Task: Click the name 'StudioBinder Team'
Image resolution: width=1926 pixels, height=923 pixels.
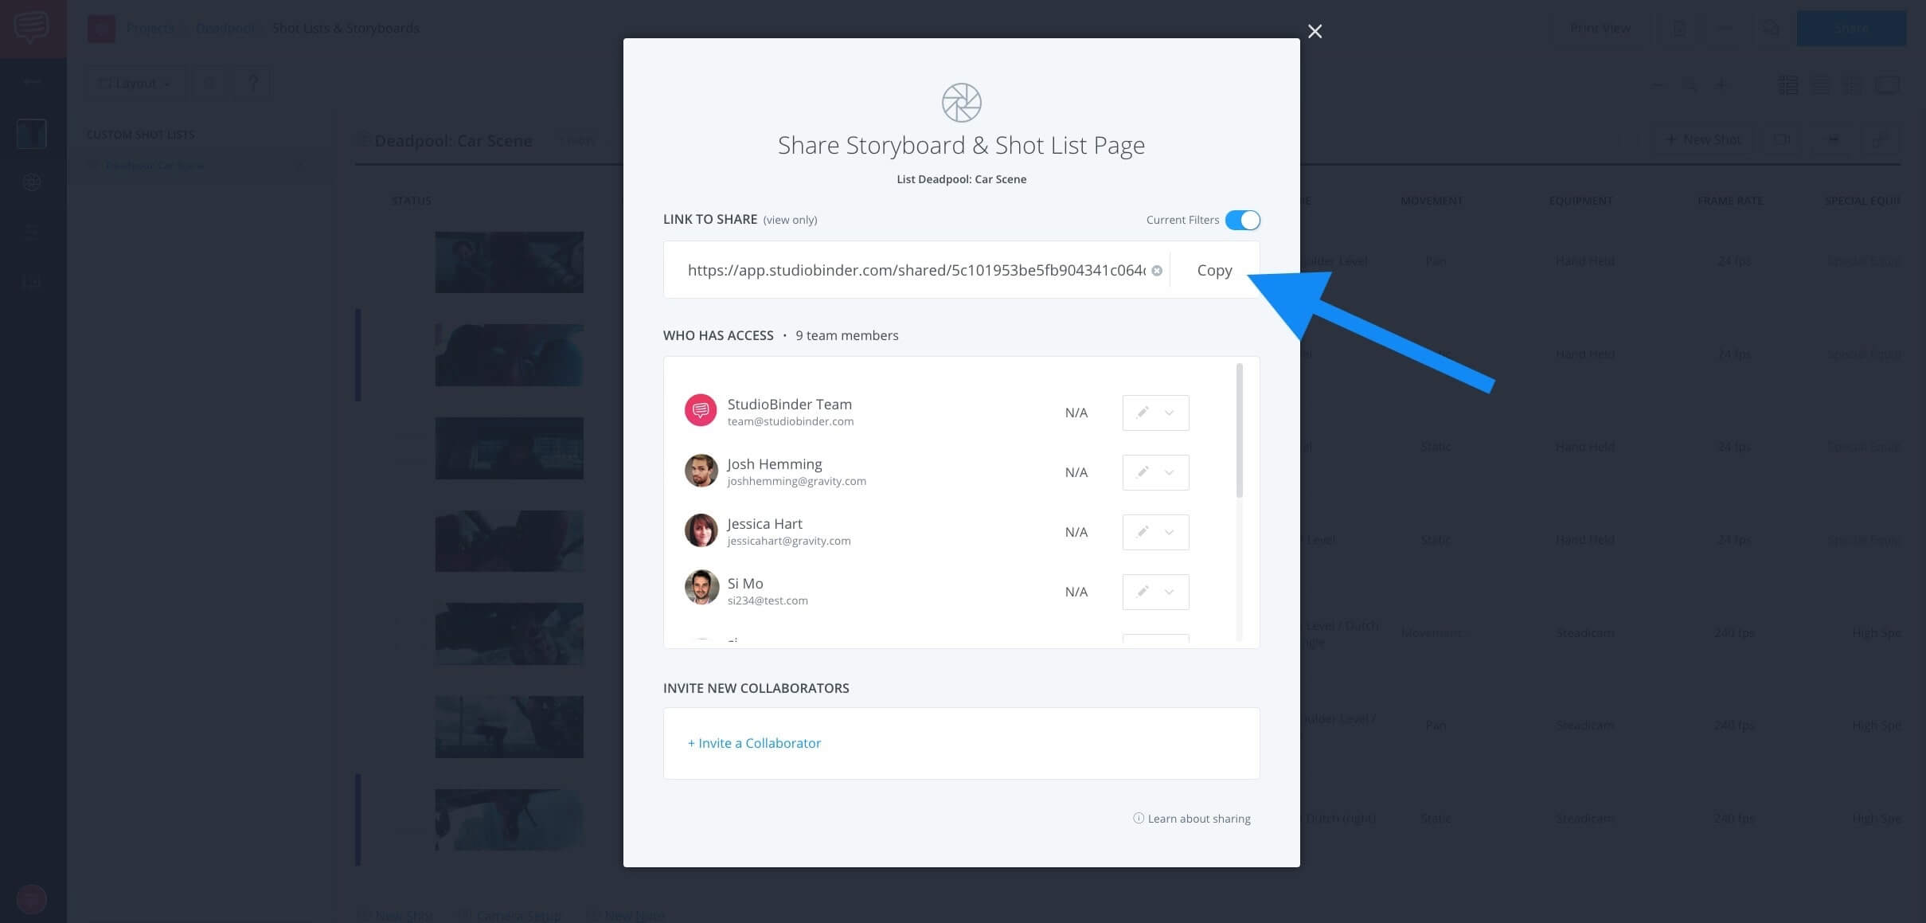Action: 789,404
